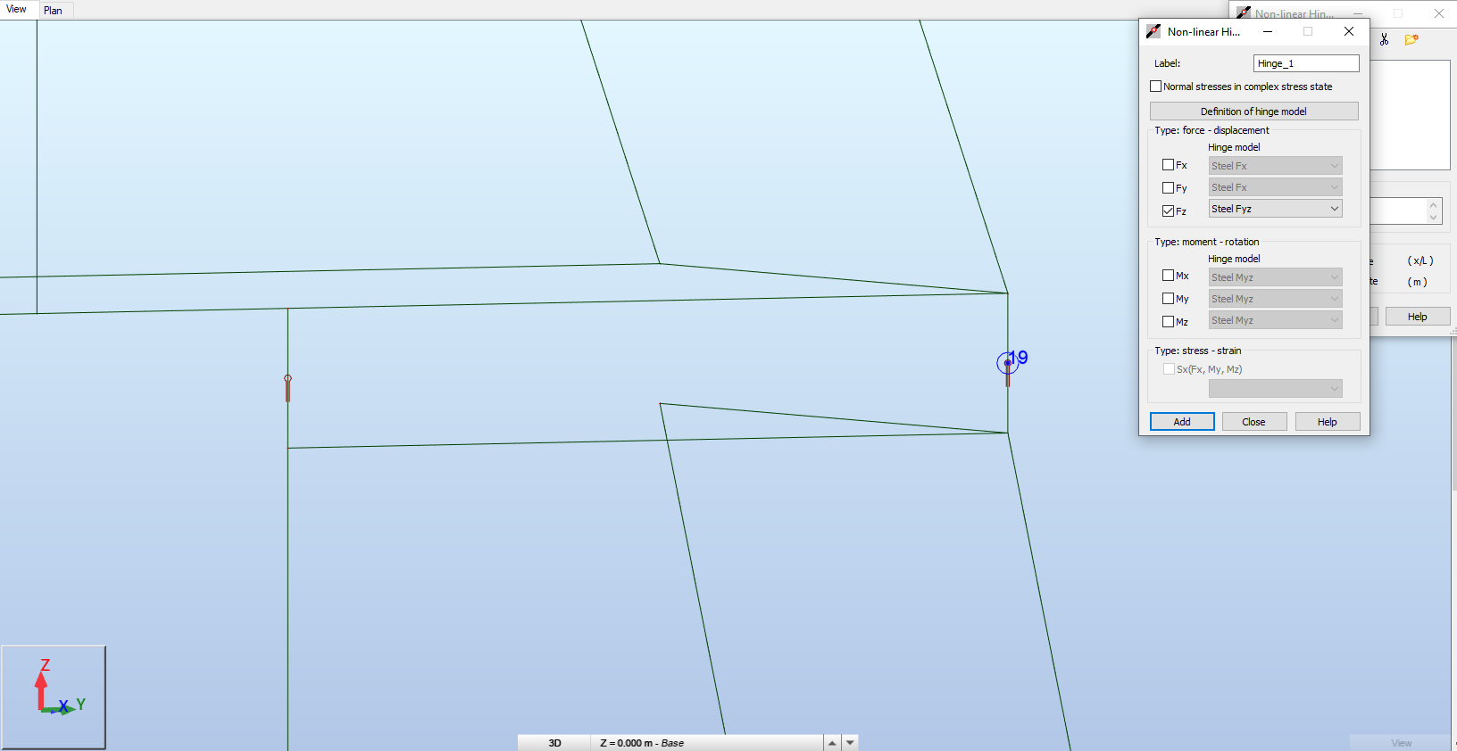Click the Add button
Viewport: 1457px width, 751px height.
(1182, 422)
